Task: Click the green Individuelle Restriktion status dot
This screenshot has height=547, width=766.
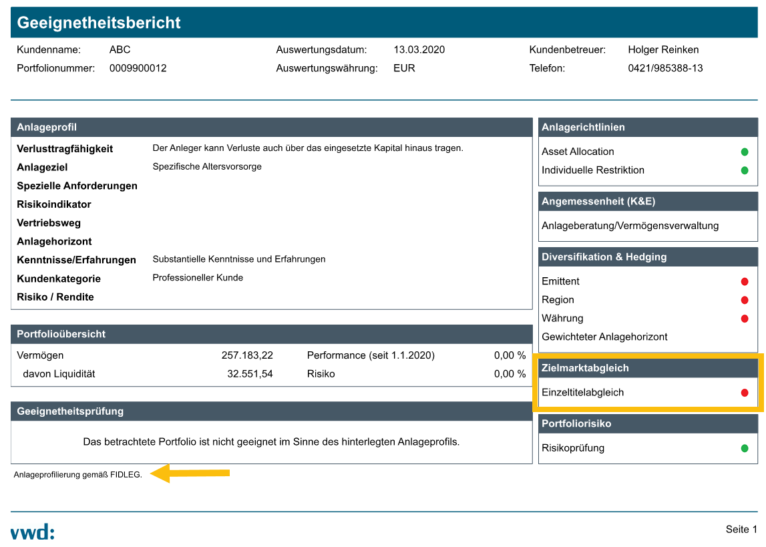Action: tap(745, 170)
